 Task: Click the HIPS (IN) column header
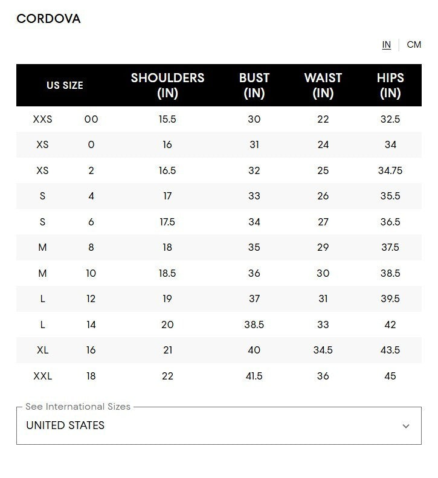390,85
